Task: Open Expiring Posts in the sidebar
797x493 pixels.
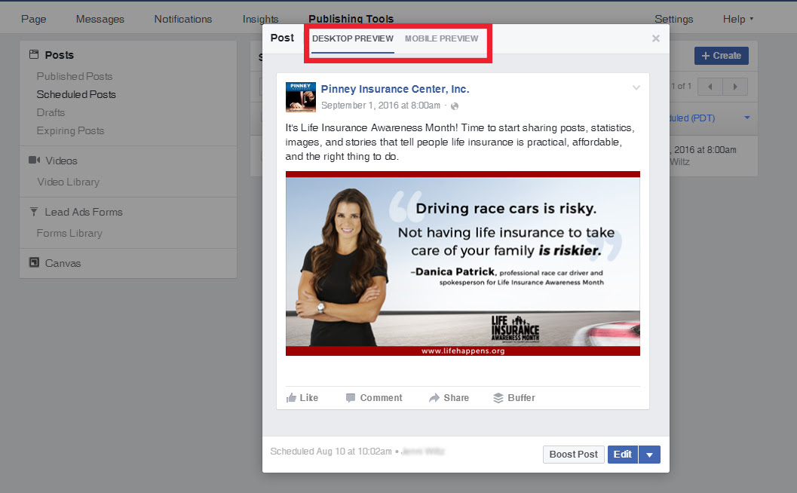Action: coord(70,130)
